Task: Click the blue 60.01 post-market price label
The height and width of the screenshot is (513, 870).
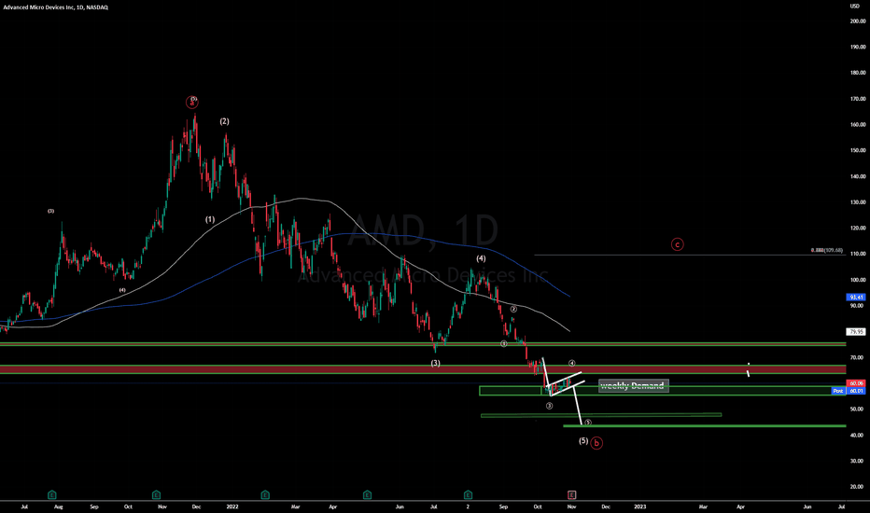Action: coord(857,391)
